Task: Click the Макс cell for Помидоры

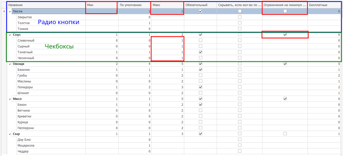Action: point(167,87)
